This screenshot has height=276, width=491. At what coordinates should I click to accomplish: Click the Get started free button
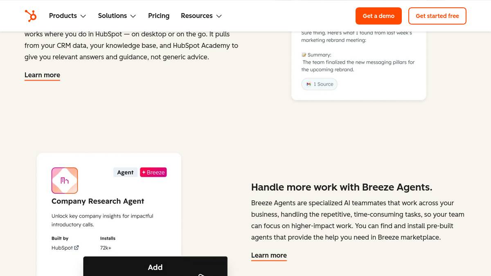pyautogui.click(x=437, y=16)
